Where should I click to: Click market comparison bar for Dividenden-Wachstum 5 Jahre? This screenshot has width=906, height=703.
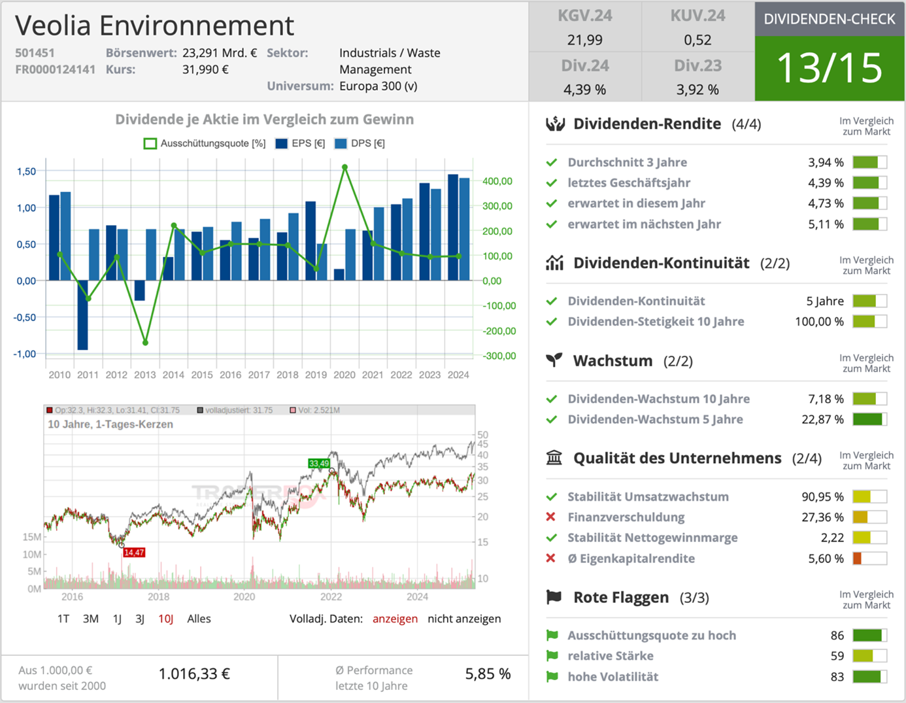(x=870, y=419)
